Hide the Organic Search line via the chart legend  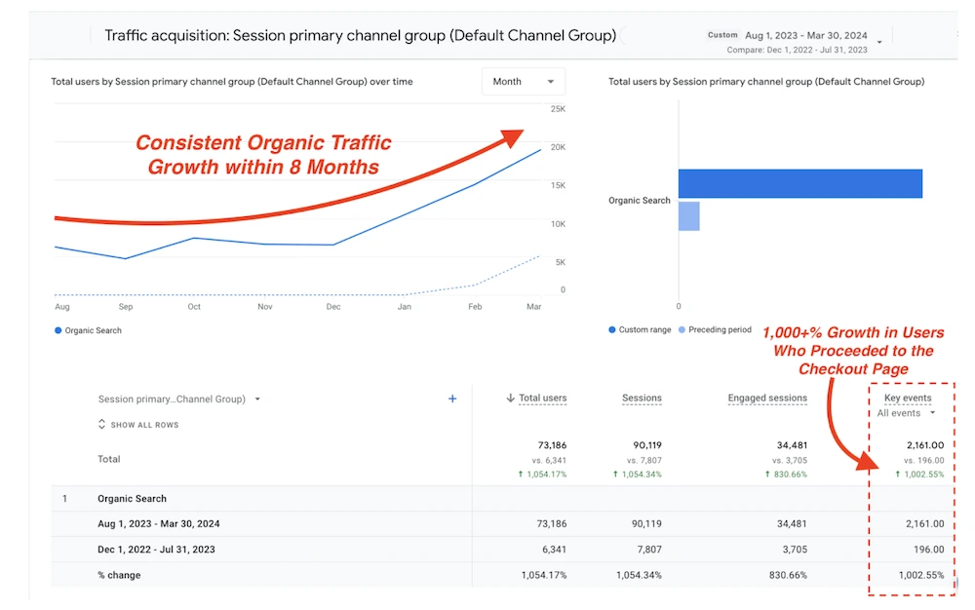[85, 330]
